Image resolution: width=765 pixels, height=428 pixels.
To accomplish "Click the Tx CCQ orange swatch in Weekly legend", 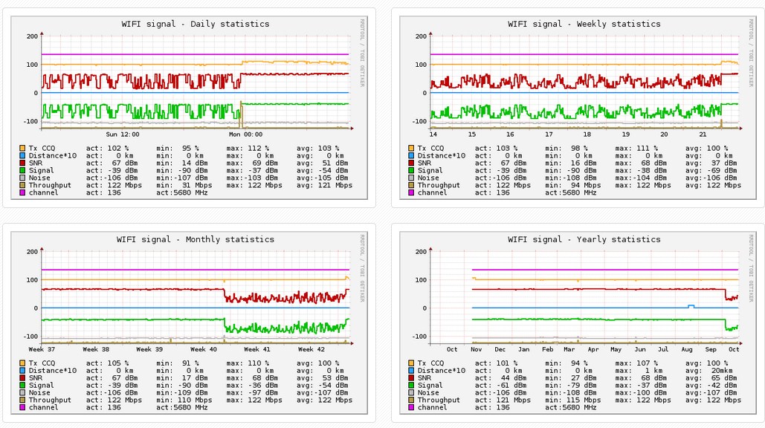I will click(411, 148).
